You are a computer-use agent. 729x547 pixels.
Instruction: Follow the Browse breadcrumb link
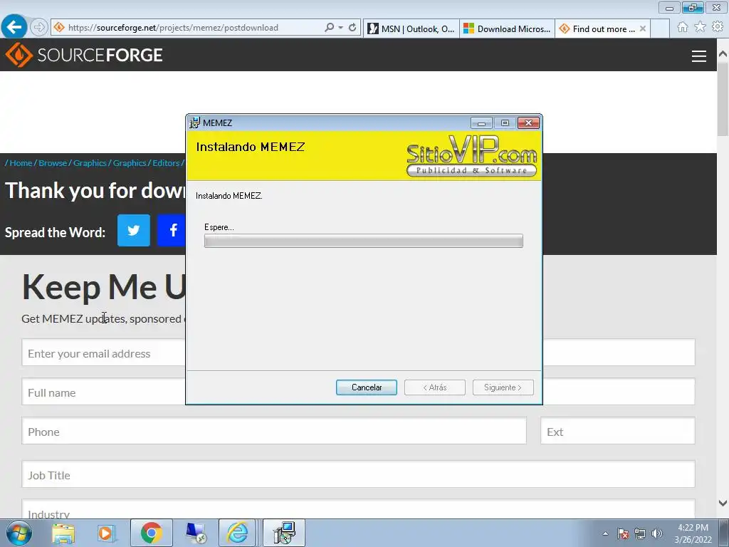[x=53, y=163]
